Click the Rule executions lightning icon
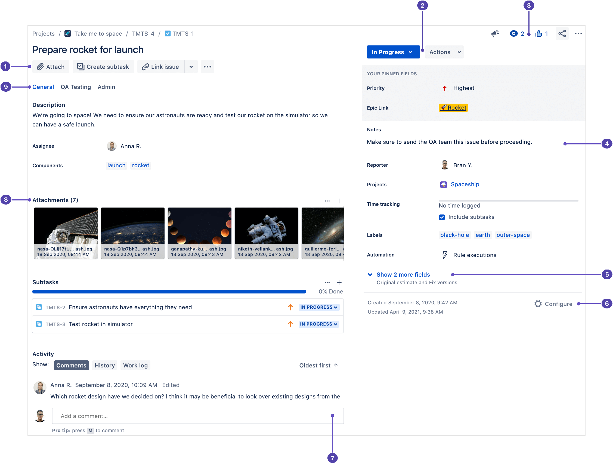The image size is (613, 464). 443,255
